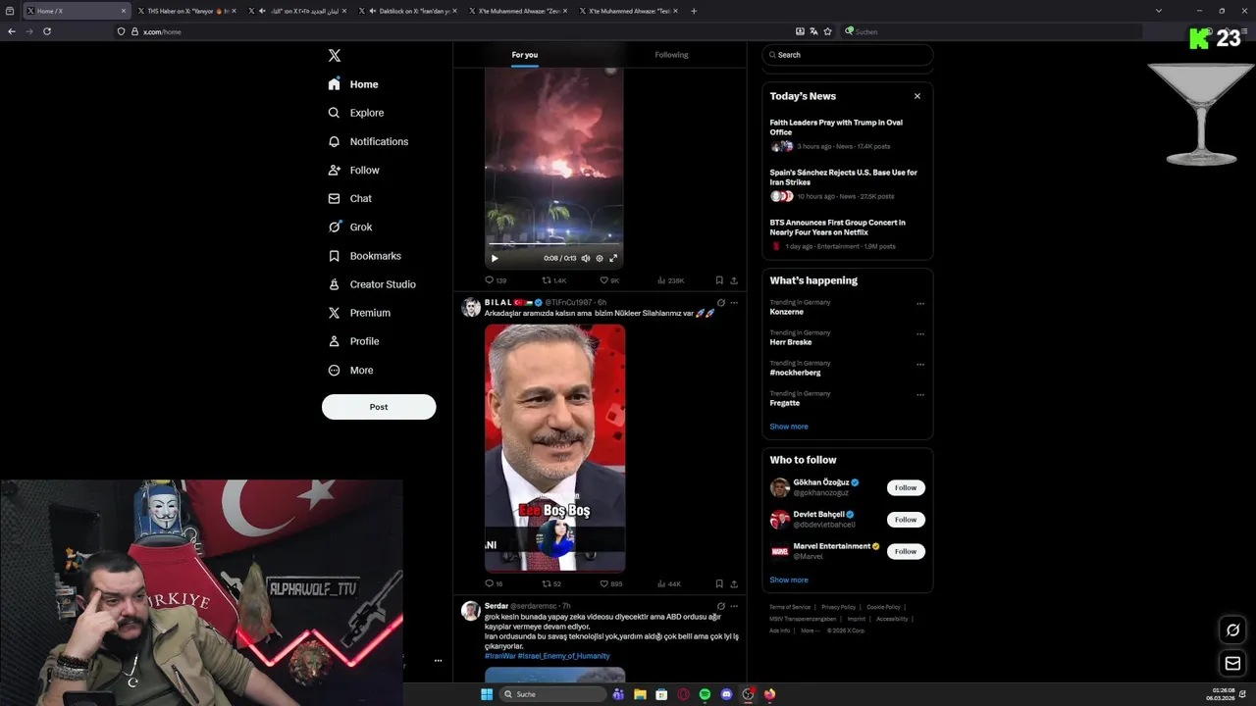This screenshot has width=1256, height=706.
Task: Play the paused explosion video
Action: 495,259
